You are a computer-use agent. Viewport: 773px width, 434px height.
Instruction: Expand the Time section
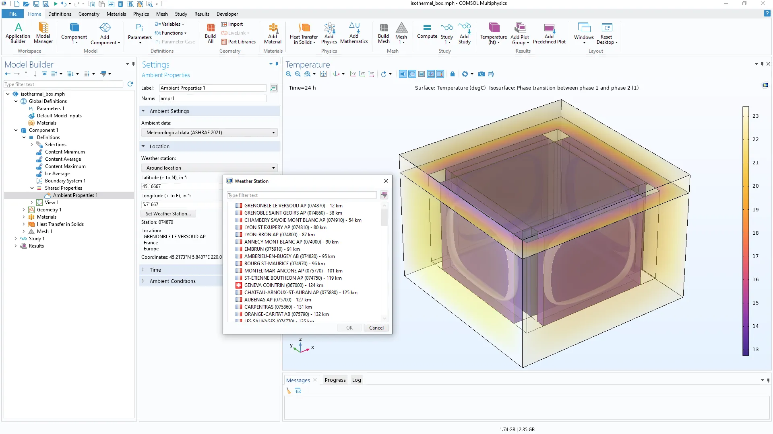[x=155, y=270]
